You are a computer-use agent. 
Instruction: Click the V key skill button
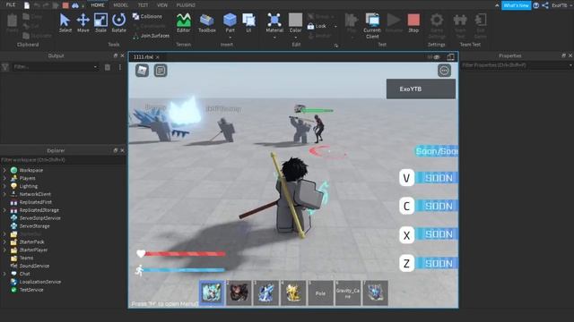tap(406, 178)
